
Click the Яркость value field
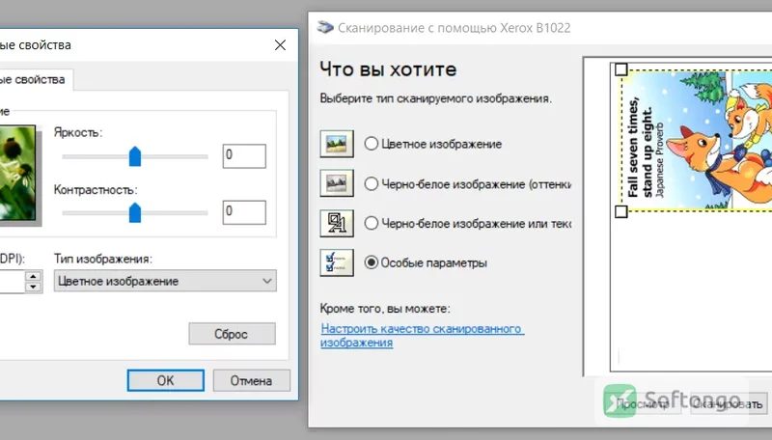click(244, 156)
